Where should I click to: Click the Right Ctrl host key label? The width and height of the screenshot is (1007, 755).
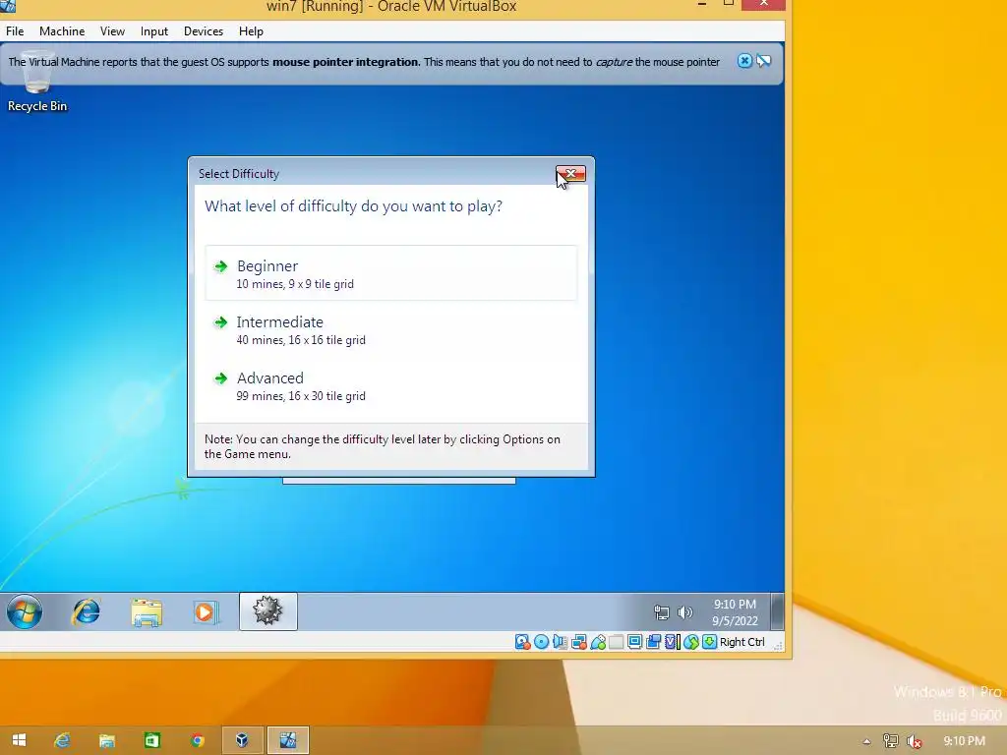click(x=742, y=642)
